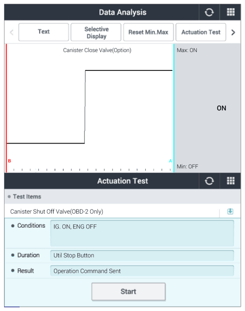This screenshot has height=311, width=245.
Task: Show next toolbar options with right chevron
Action: (233, 32)
